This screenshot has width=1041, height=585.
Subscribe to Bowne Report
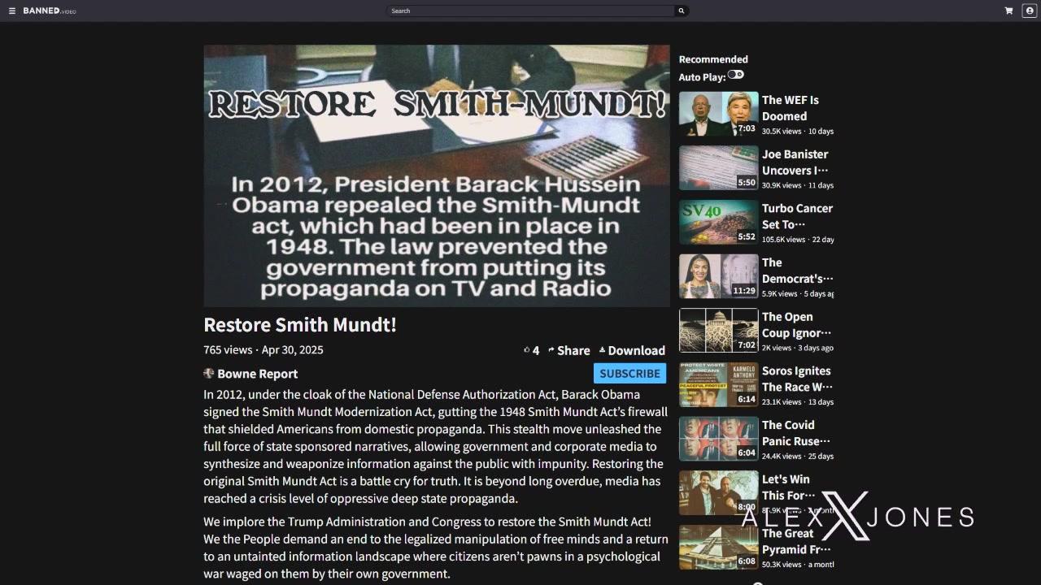(629, 374)
